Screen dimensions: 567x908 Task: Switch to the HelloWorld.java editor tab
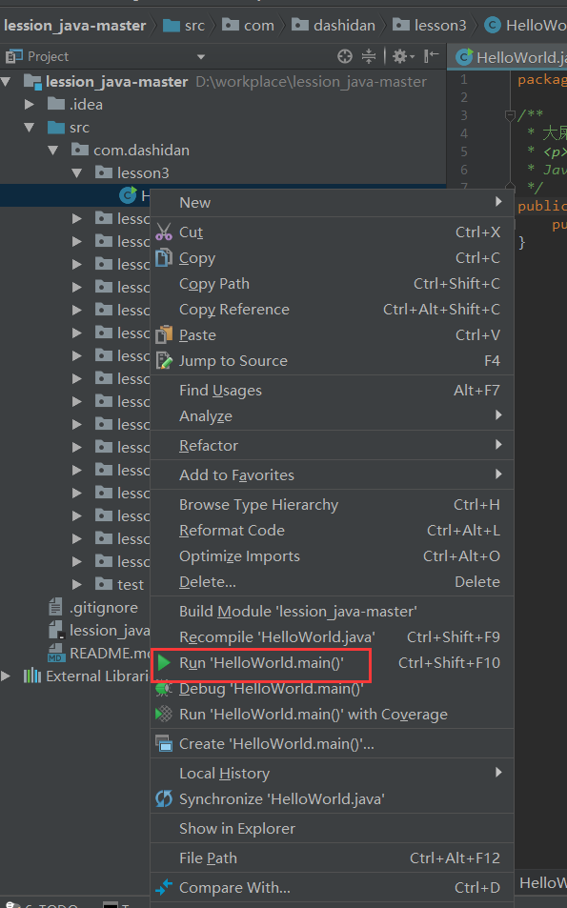510,57
